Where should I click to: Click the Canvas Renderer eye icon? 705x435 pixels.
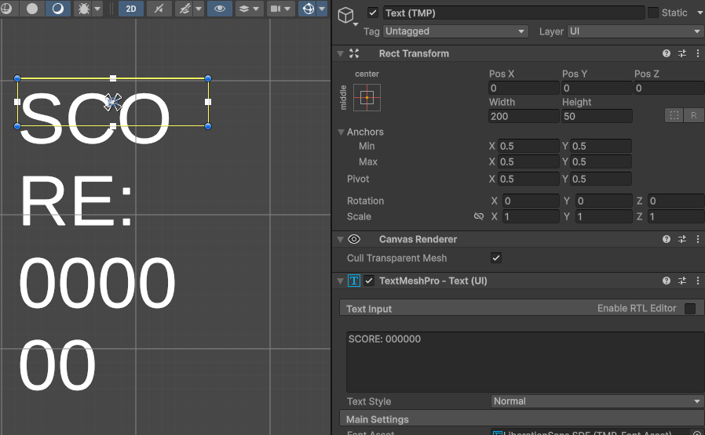pos(354,239)
